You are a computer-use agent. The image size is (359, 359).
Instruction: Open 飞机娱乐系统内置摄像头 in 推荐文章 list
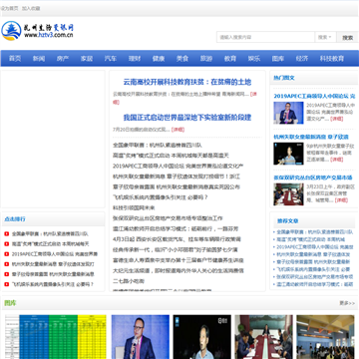coord(313,269)
